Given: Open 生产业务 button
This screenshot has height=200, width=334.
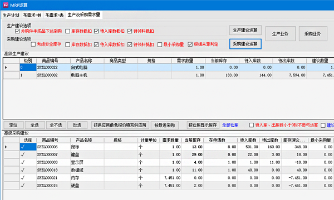Looking at the screenshot, I should (x=281, y=33).
